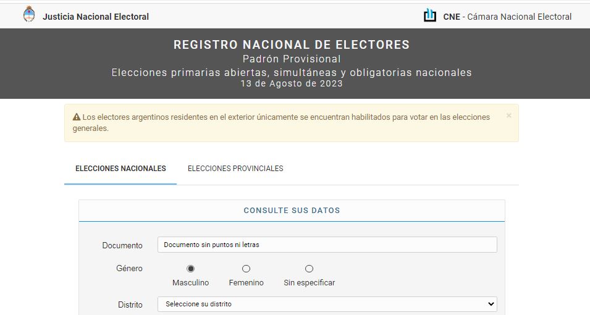Select the Femenino radio button
Screen dimensions: 590x315
tap(246, 269)
